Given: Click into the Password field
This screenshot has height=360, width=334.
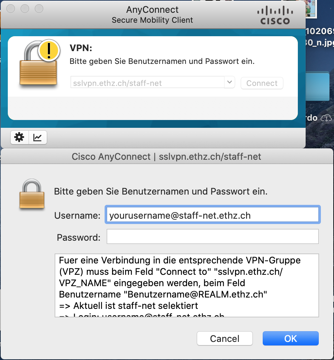Looking at the screenshot, I should click(212, 236).
